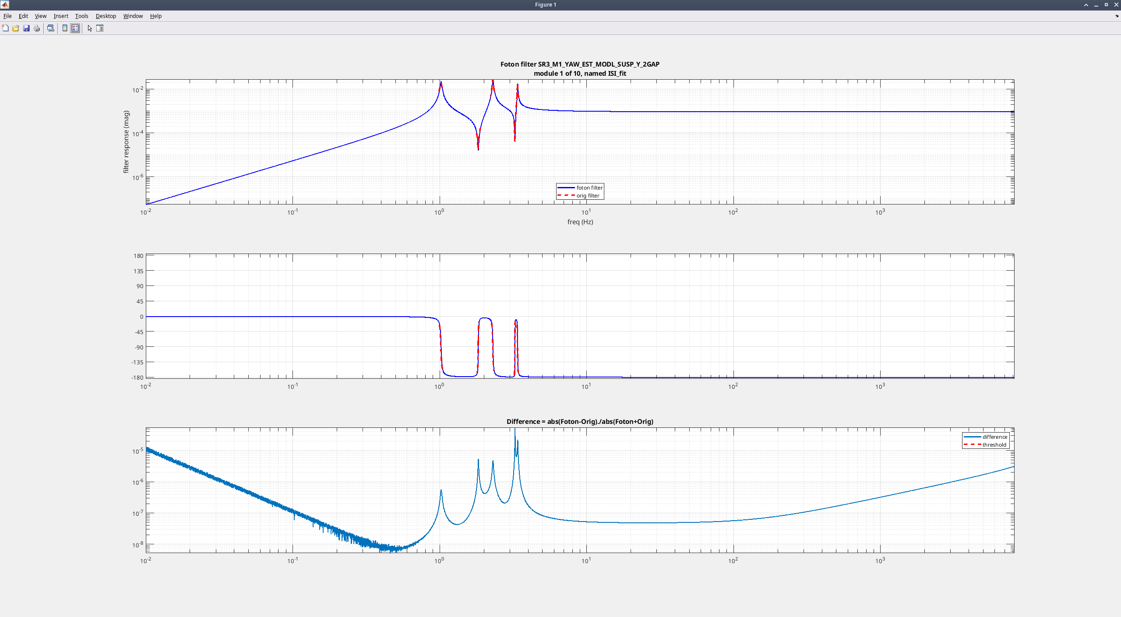
Task: Select the 'Difference = abs(Foton-Orig)' title
Action: pyautogui.click(x=580, y=421)
